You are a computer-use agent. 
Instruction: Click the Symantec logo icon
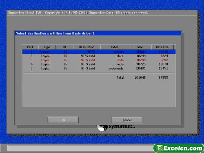tap(102, 128)
